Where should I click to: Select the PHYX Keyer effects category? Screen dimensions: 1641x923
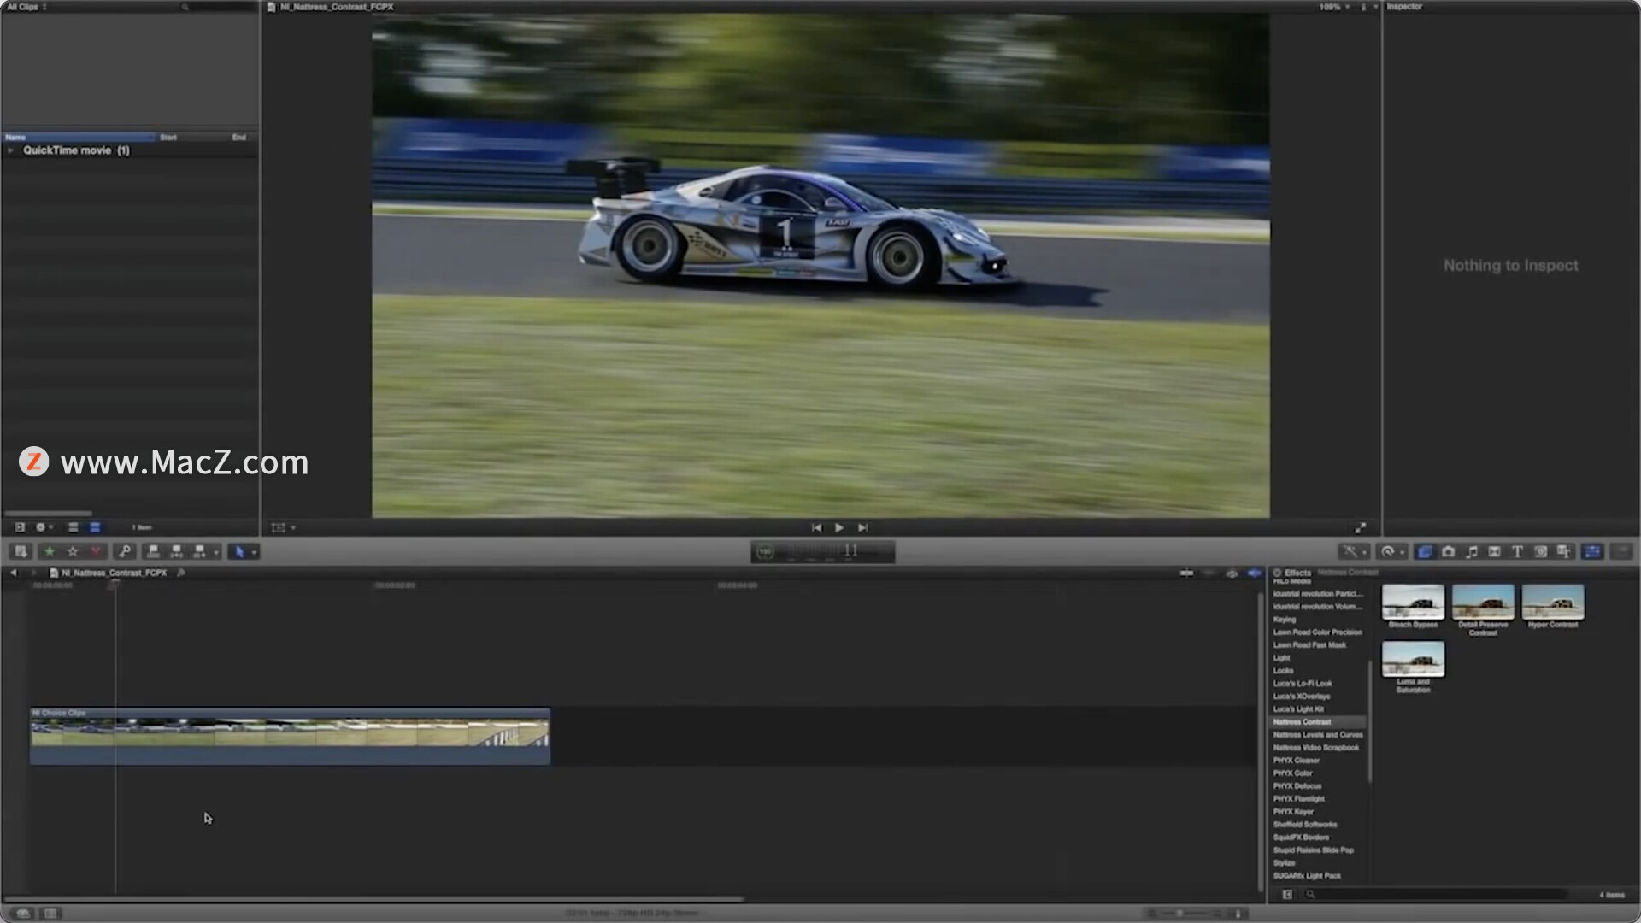tap(1293, 812)
